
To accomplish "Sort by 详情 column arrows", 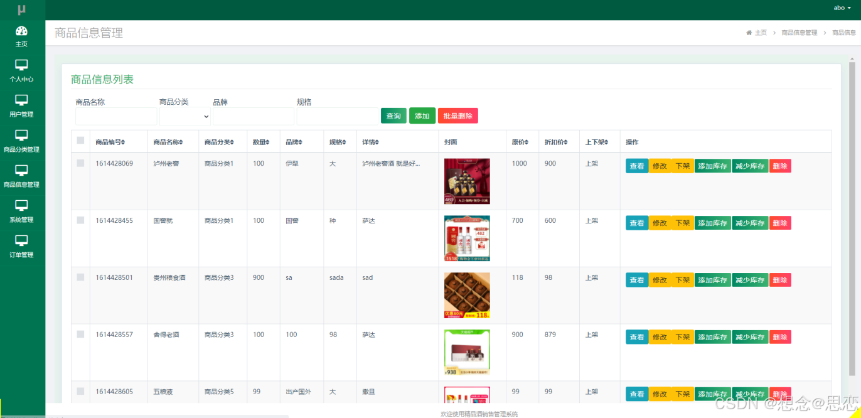I will pyautogui.click(x=377, y=142).
